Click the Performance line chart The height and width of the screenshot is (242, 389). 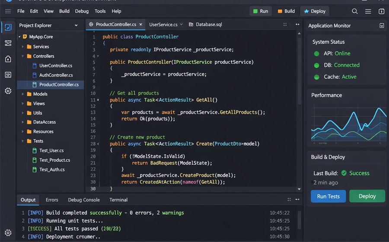tap(349, 124)
